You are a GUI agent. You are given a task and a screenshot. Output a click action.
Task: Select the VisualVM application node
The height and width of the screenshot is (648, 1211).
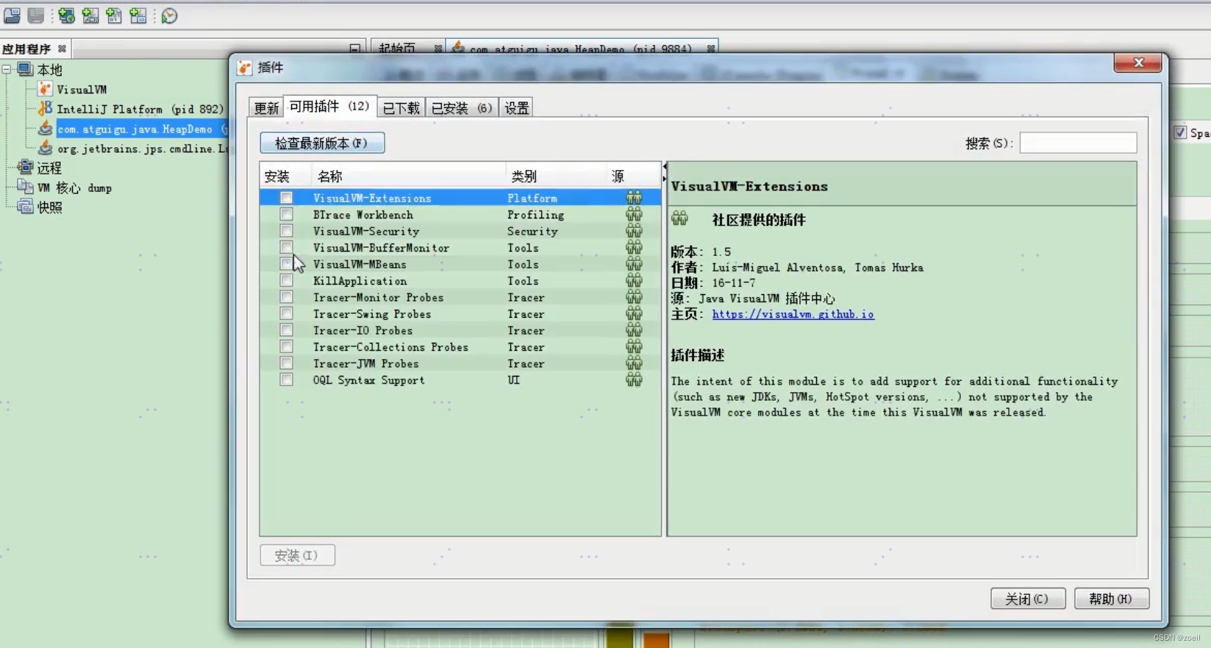click(x=72, y=90)
